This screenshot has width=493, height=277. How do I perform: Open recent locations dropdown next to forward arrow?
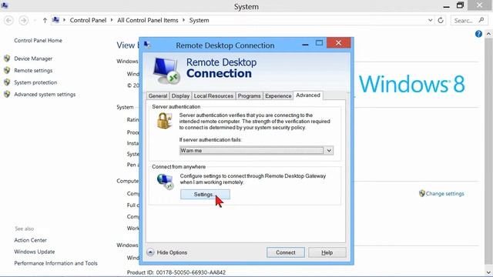pyautogui.click(x=35, y=21)
